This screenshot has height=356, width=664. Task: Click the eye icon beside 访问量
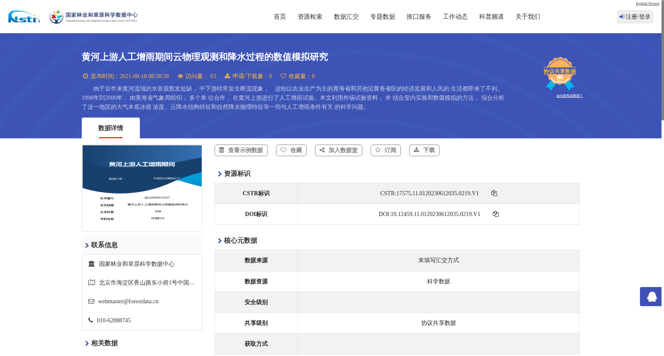click(180, 76)
